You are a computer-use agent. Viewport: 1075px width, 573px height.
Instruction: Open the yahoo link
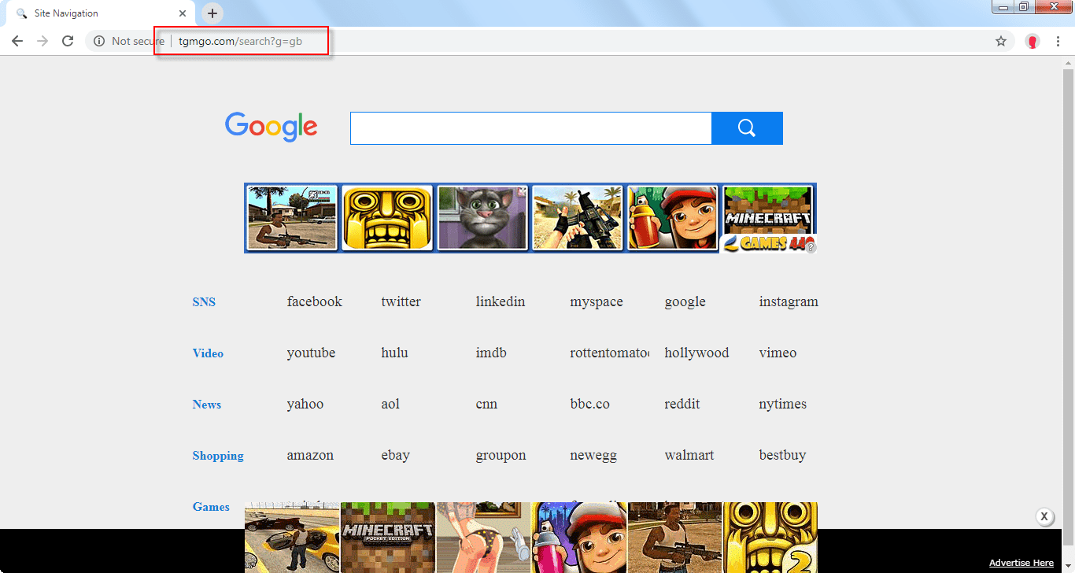pyautogui.click(x=305, y=404)
